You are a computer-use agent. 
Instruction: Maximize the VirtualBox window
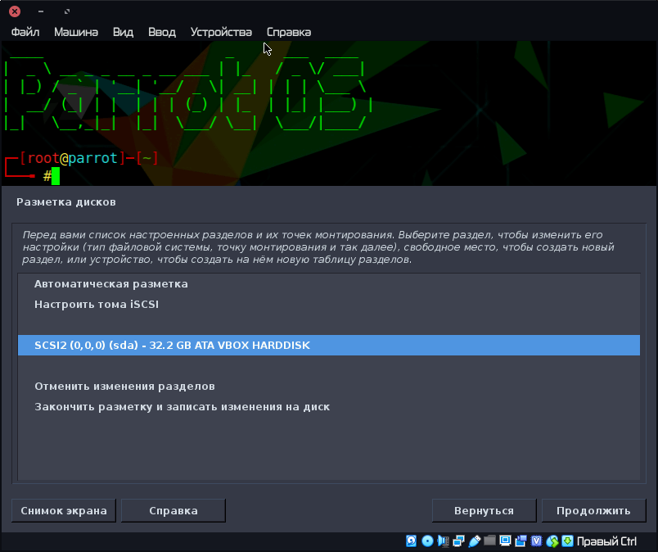(67, 11)
